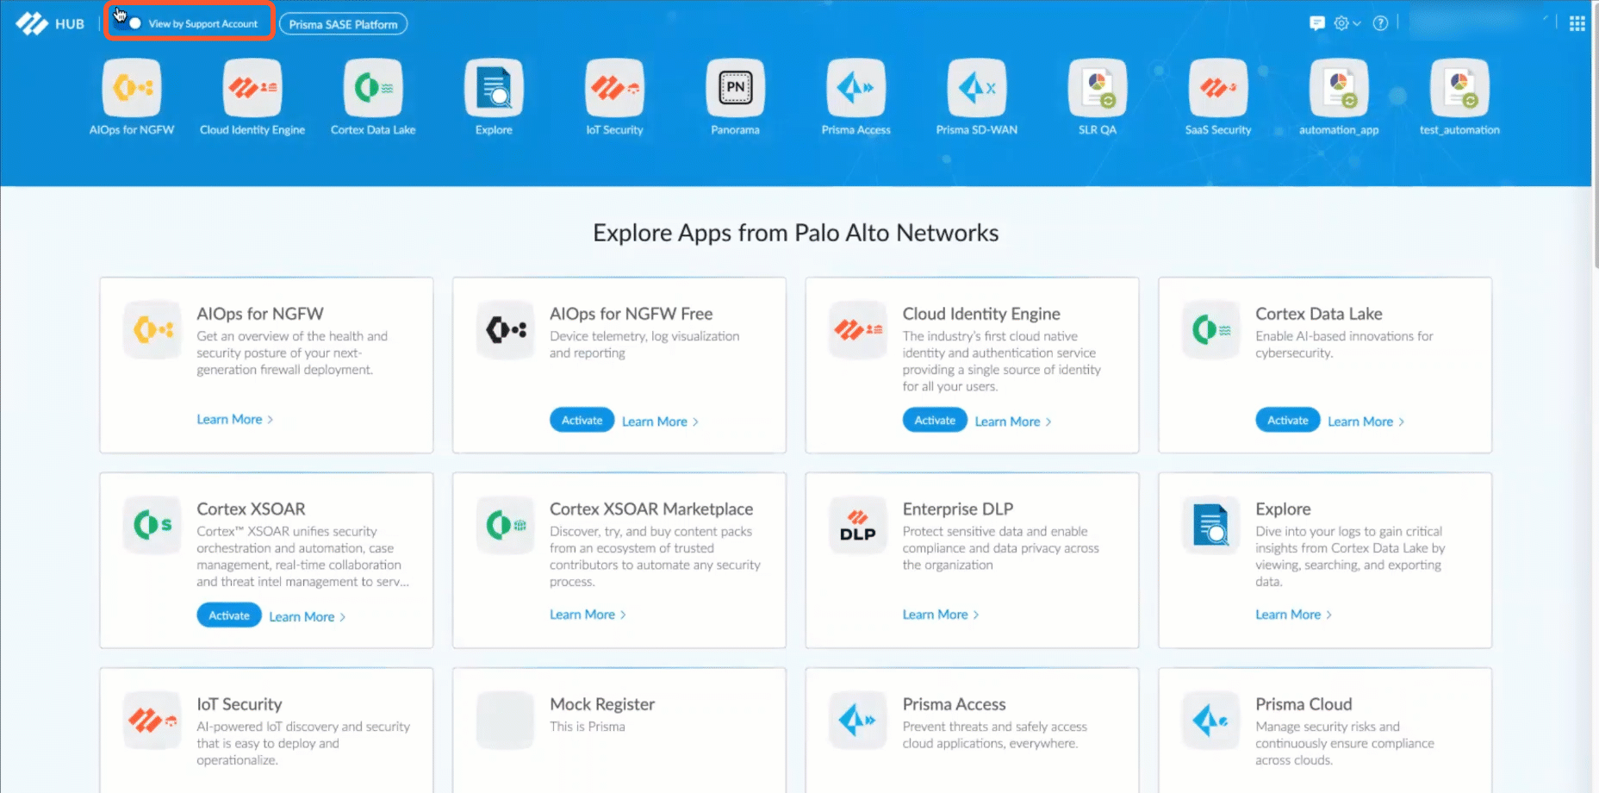Open the SLR QA app
Screen dimensions: 1599x793
(x=1098, y=88)
